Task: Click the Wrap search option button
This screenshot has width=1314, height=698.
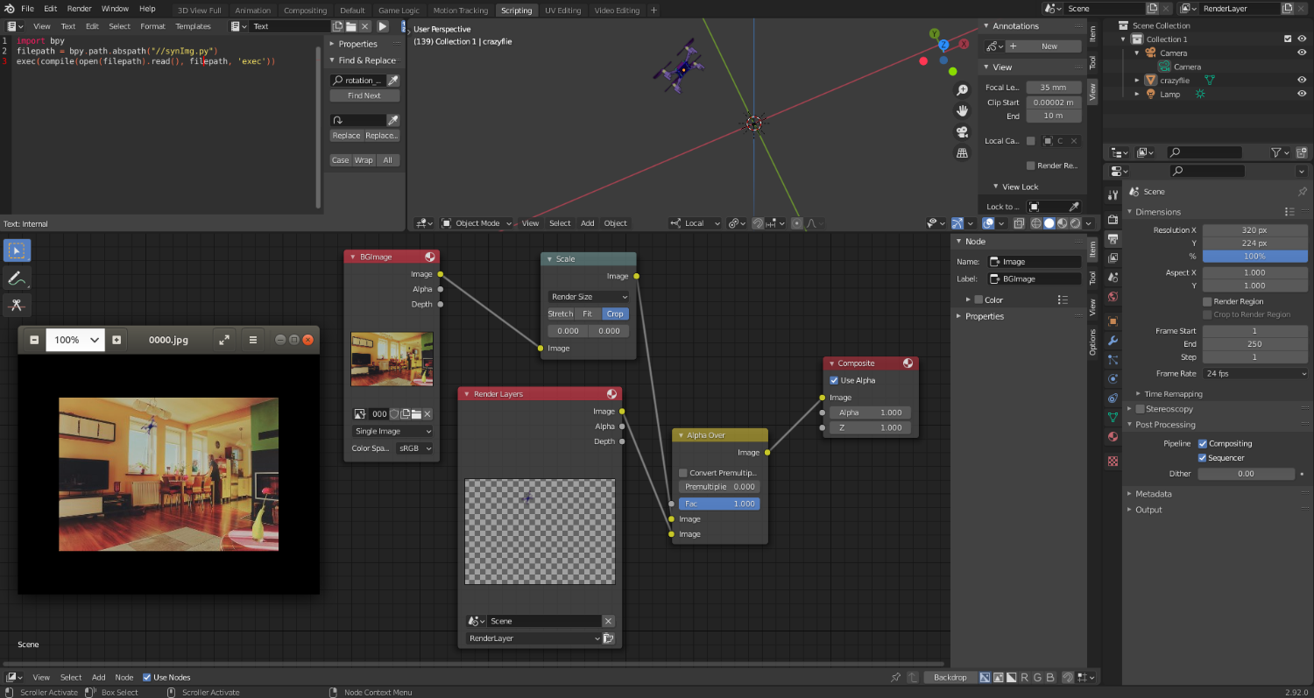Action: pos(364,160)
